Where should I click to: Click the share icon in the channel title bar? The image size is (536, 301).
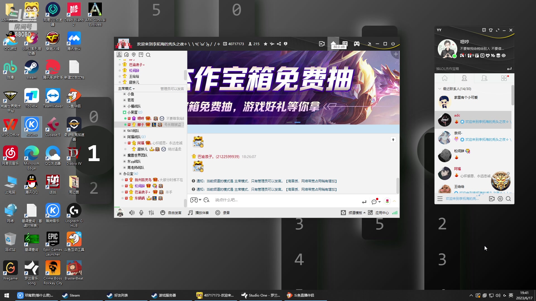[279, 44]
